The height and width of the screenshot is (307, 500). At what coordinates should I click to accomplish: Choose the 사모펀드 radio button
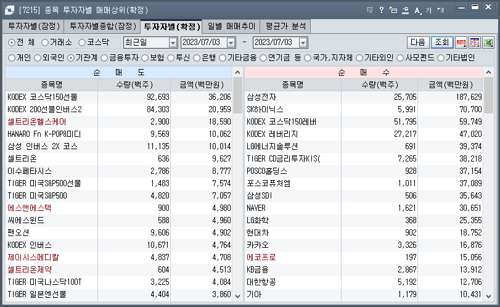point(400,58)
